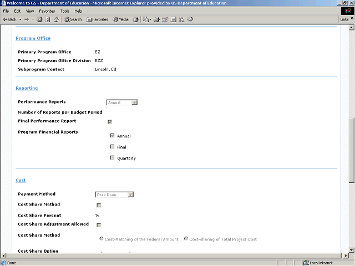
Task: Open the Mail dropdown arrow
Action: [150, 19]
